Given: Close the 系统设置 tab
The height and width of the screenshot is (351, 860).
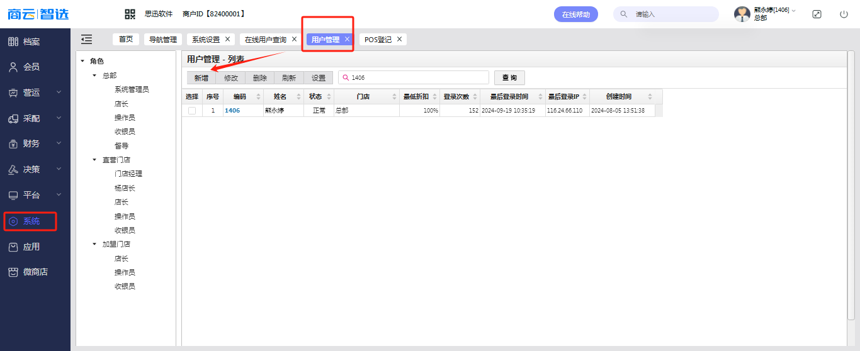Looking at the screenshot, I should [x=227, y=39].
